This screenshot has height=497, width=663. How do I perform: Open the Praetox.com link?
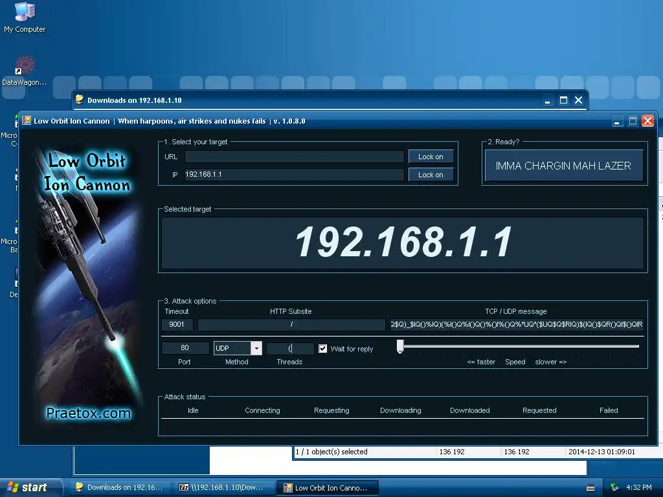pyautogui.click(x=88, y=413)
